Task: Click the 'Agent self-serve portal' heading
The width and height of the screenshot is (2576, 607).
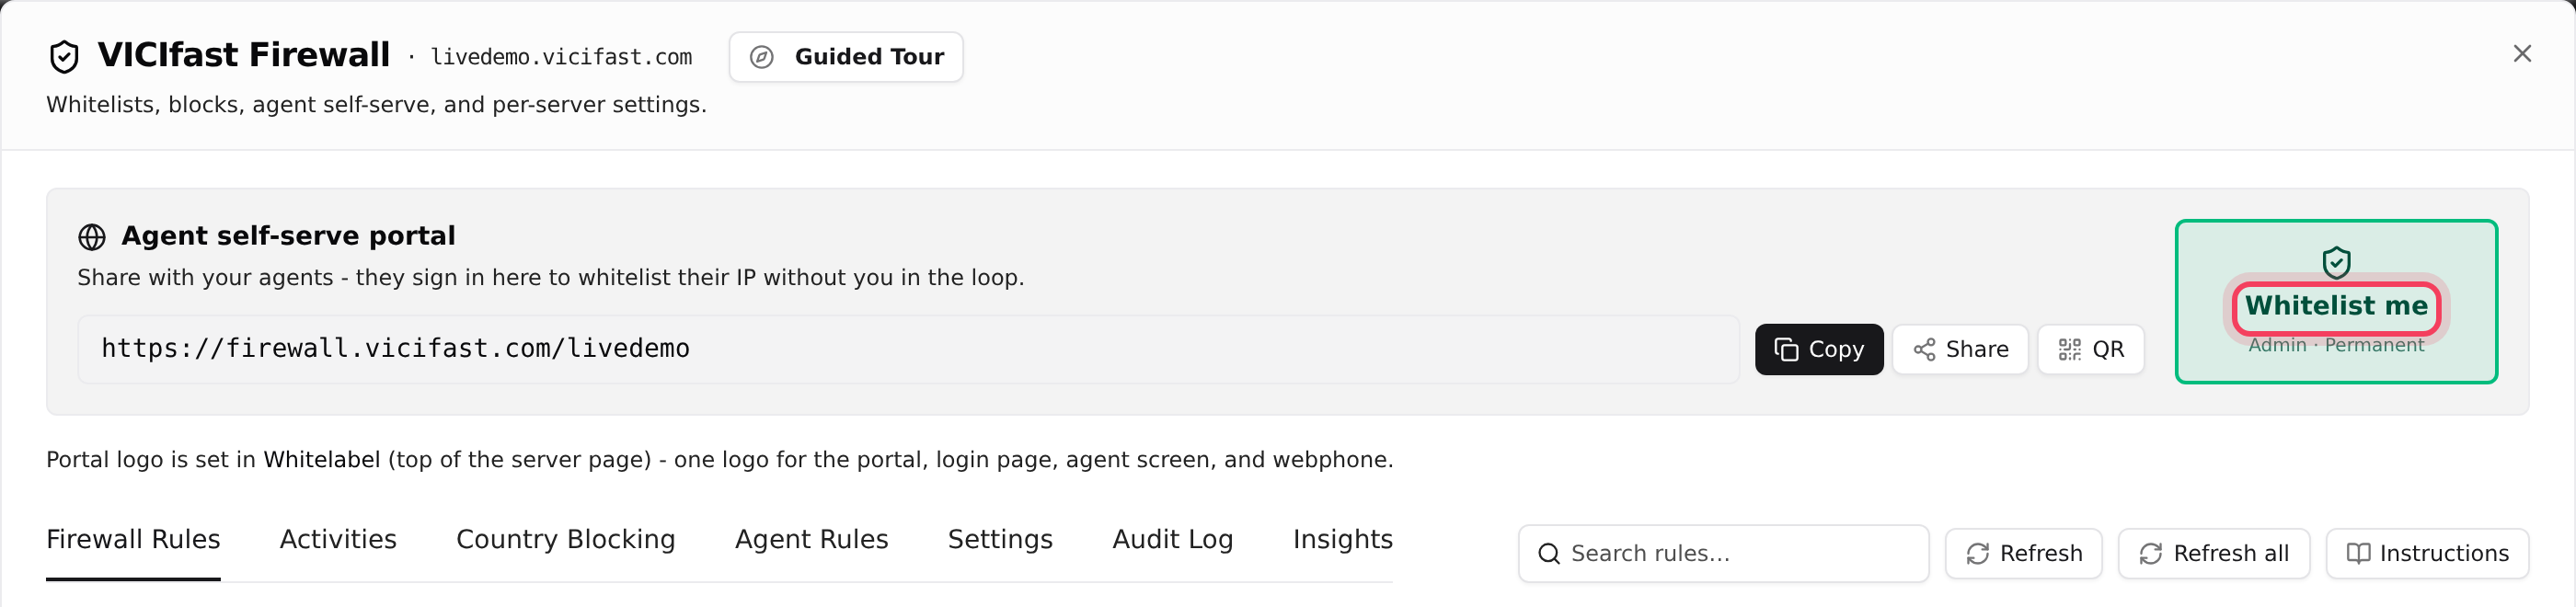Action: (x=288, y=236)
